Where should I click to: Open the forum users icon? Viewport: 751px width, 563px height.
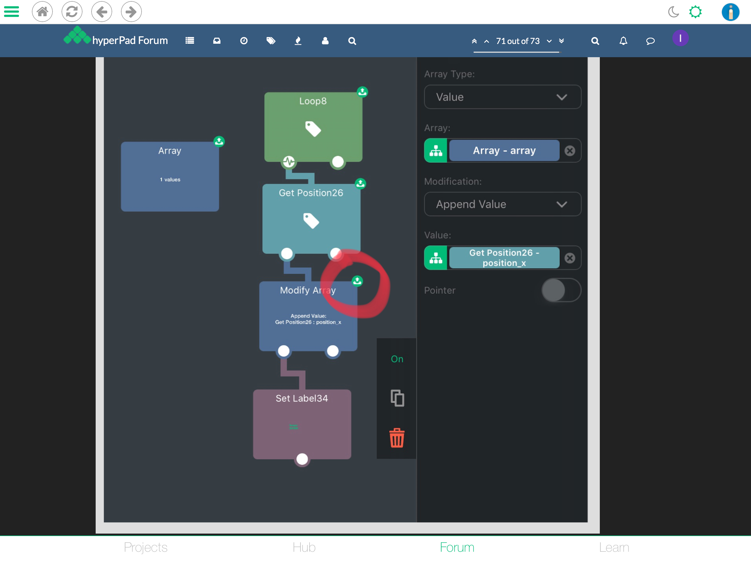325,41
